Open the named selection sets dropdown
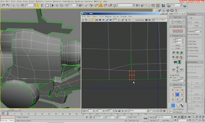Image resolution: width=205 pixels, height=123 pixels. (126, 5)
